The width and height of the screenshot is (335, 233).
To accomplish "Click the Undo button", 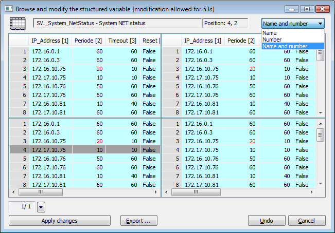I will [267, 221].
